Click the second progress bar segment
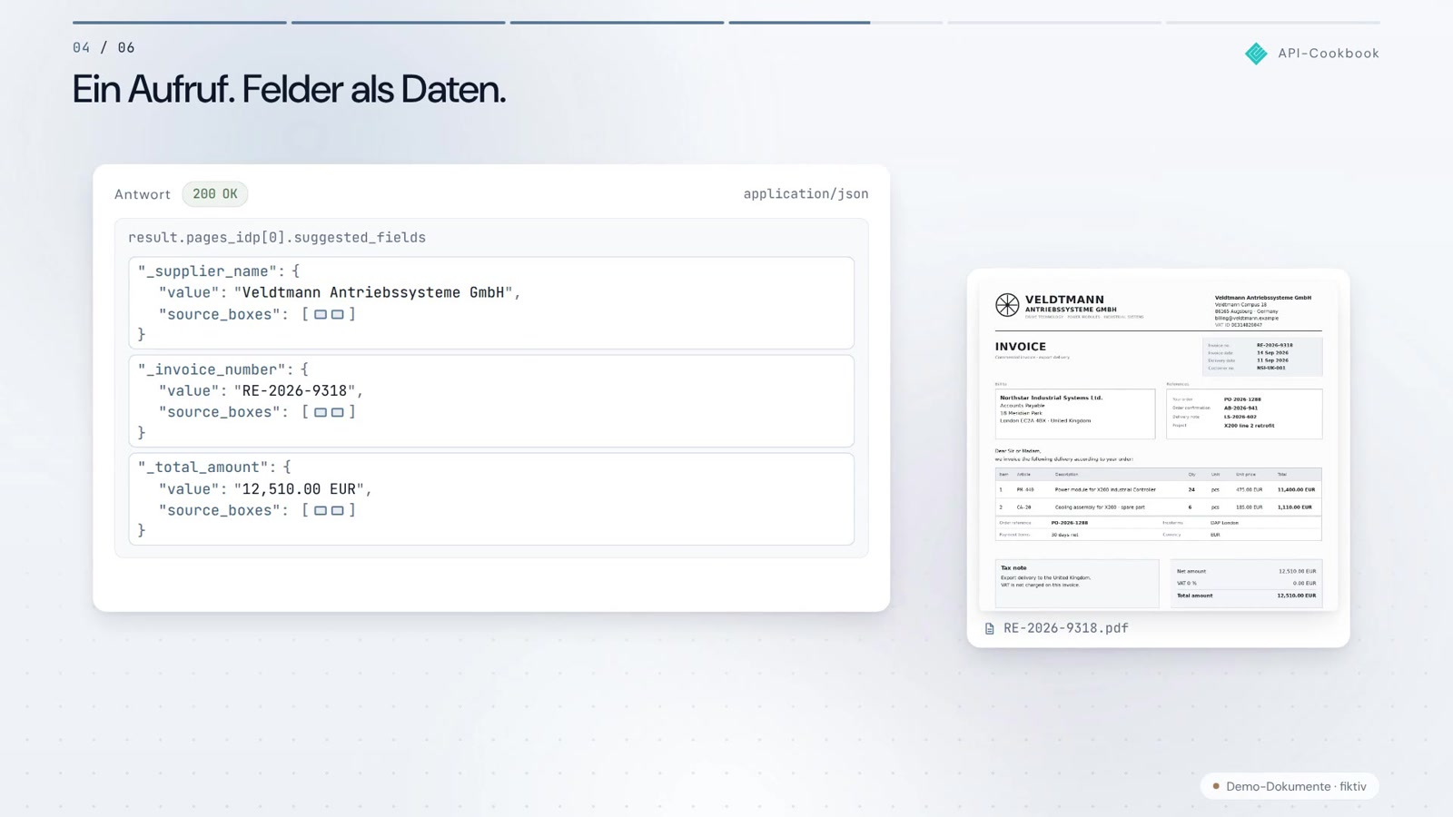This screenshot has width=1453, height=817. pos(398,22)
